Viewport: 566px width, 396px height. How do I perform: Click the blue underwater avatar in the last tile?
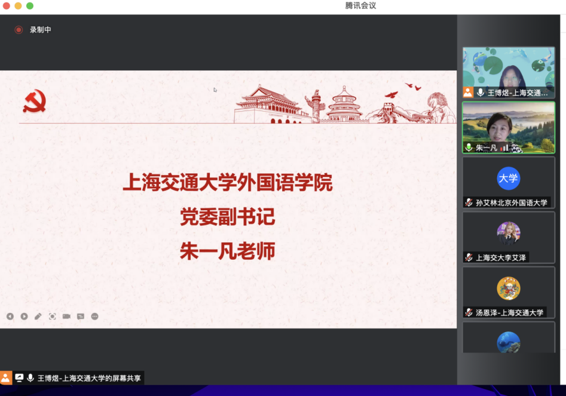[x=508, y=342]
